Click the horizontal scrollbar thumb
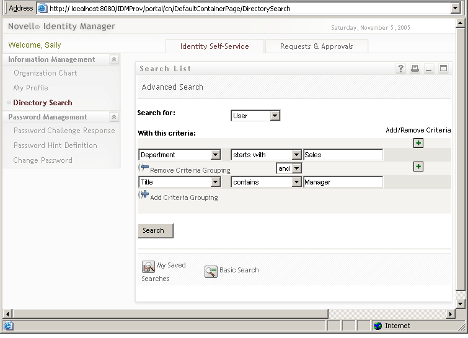 click(x=170, y=314)
